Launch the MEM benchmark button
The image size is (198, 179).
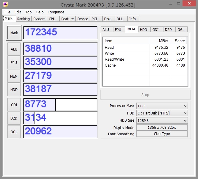[x=14, y=76]
